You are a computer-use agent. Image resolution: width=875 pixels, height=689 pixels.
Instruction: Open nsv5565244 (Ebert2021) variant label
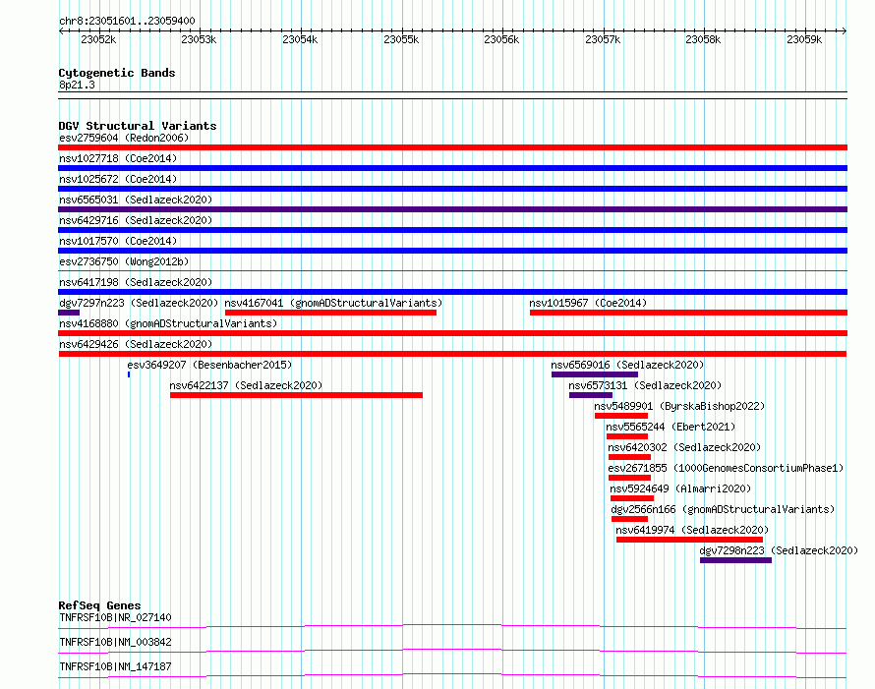(671, 427)
